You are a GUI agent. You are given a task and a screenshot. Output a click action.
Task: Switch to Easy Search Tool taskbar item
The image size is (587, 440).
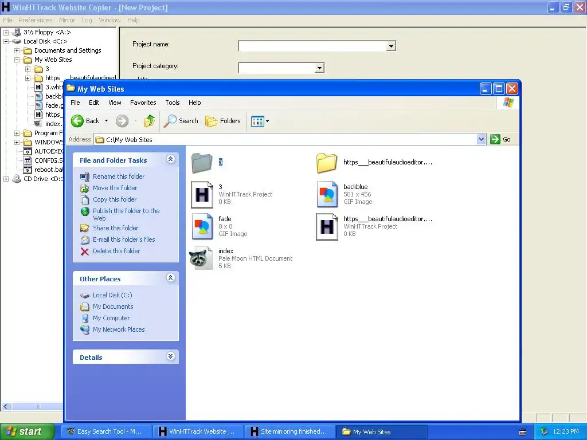pos(105,432)
